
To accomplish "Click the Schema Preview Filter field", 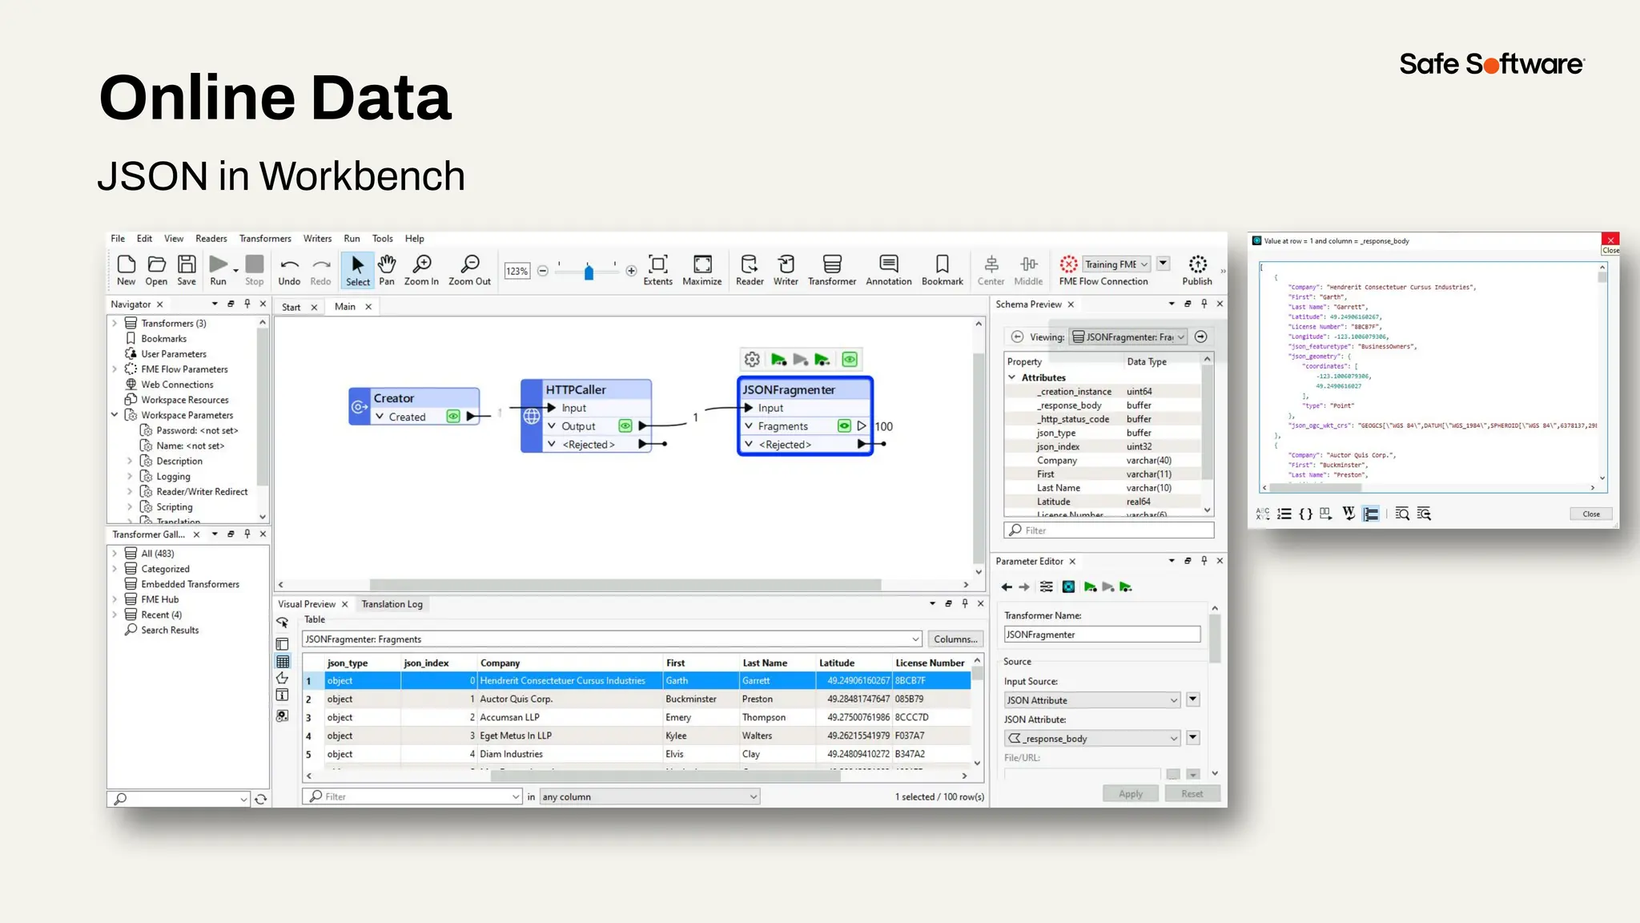I will tap(1109, 530).
